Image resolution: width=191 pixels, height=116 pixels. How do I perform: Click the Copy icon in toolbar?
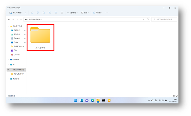pos(38,13)
